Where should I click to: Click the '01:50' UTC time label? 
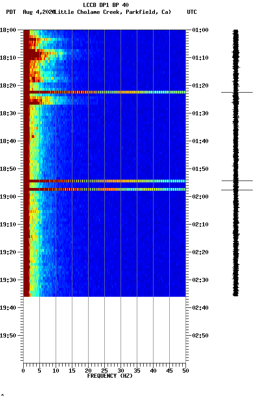pyautogui.click(x=200, y=169)
